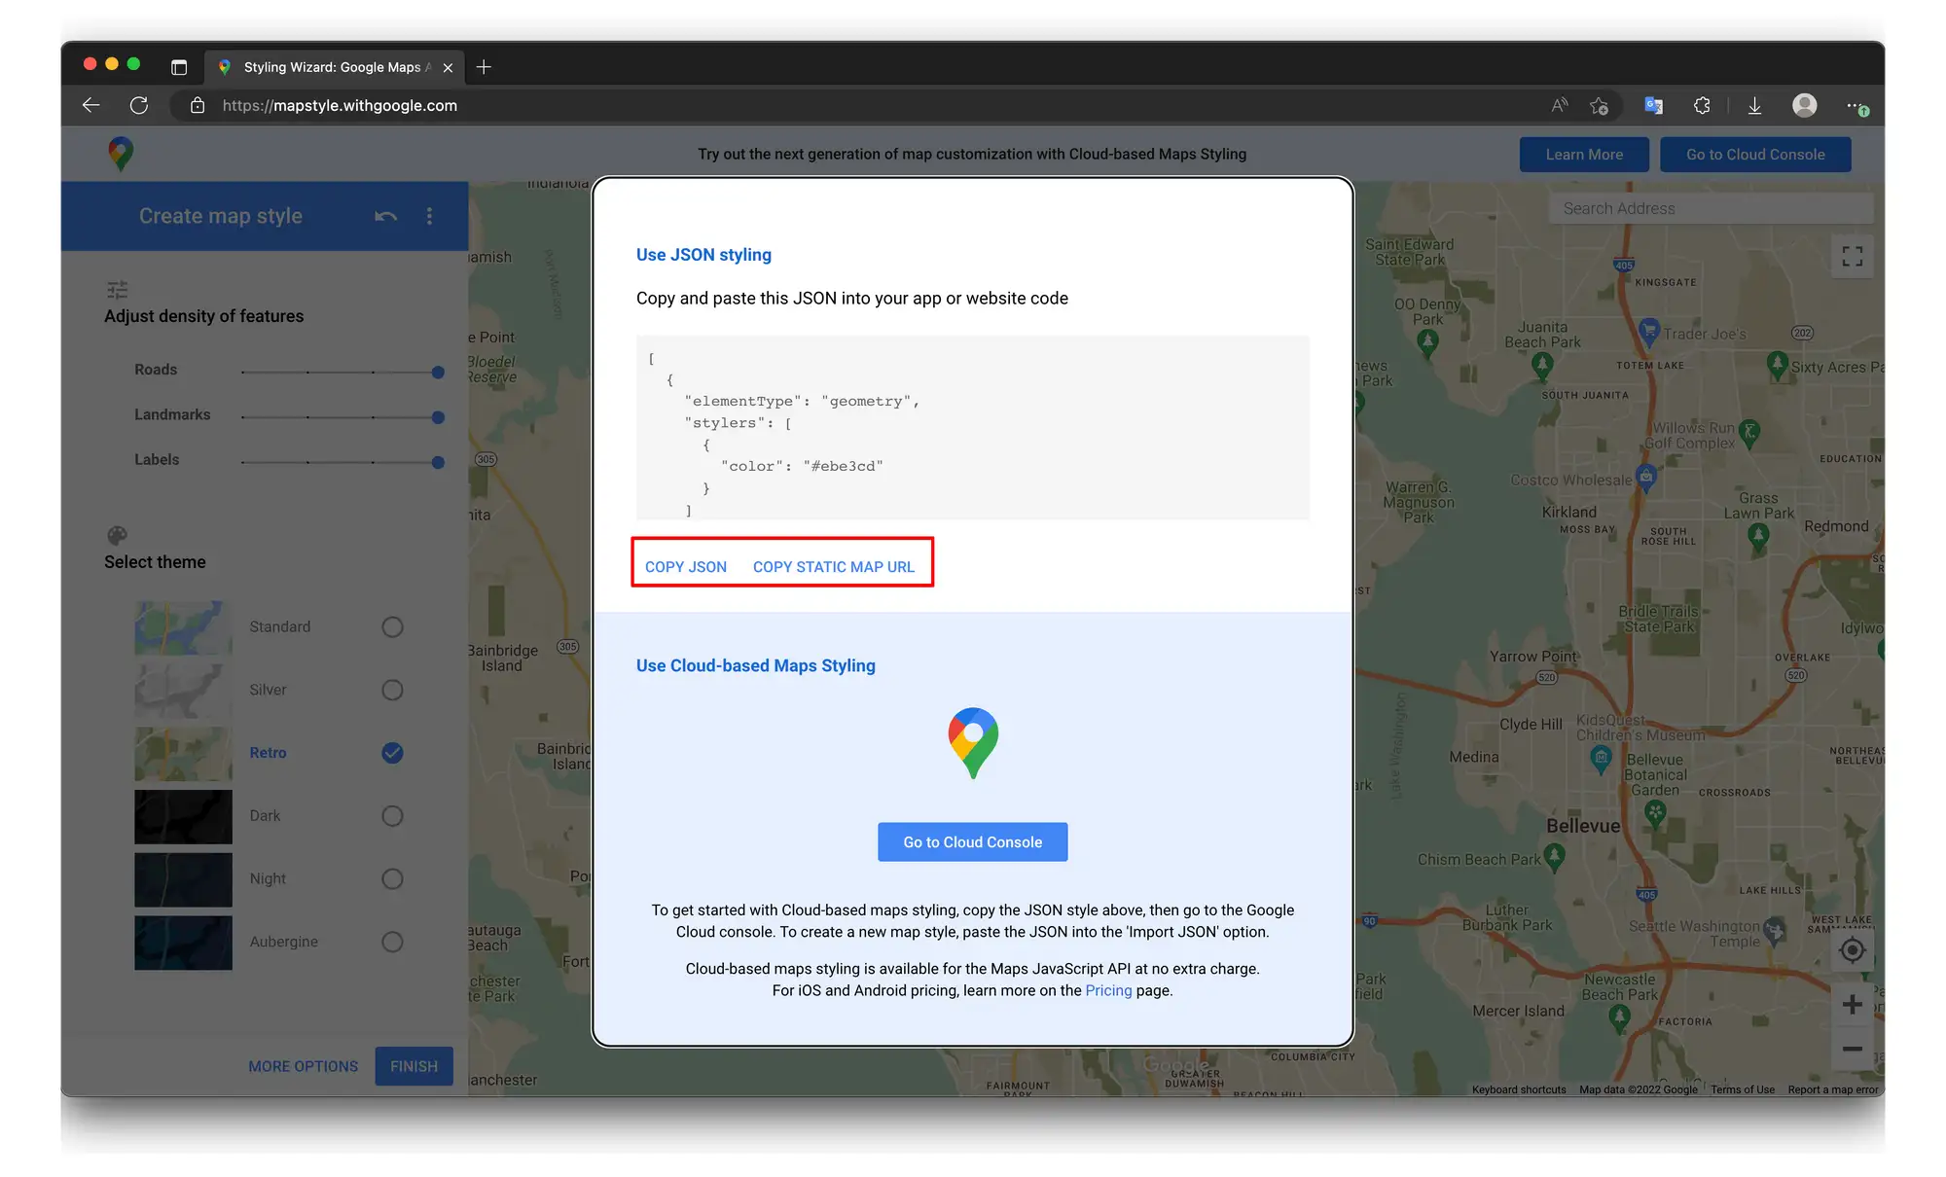Click MORE OPTIONS in the sidebar

303,1066
